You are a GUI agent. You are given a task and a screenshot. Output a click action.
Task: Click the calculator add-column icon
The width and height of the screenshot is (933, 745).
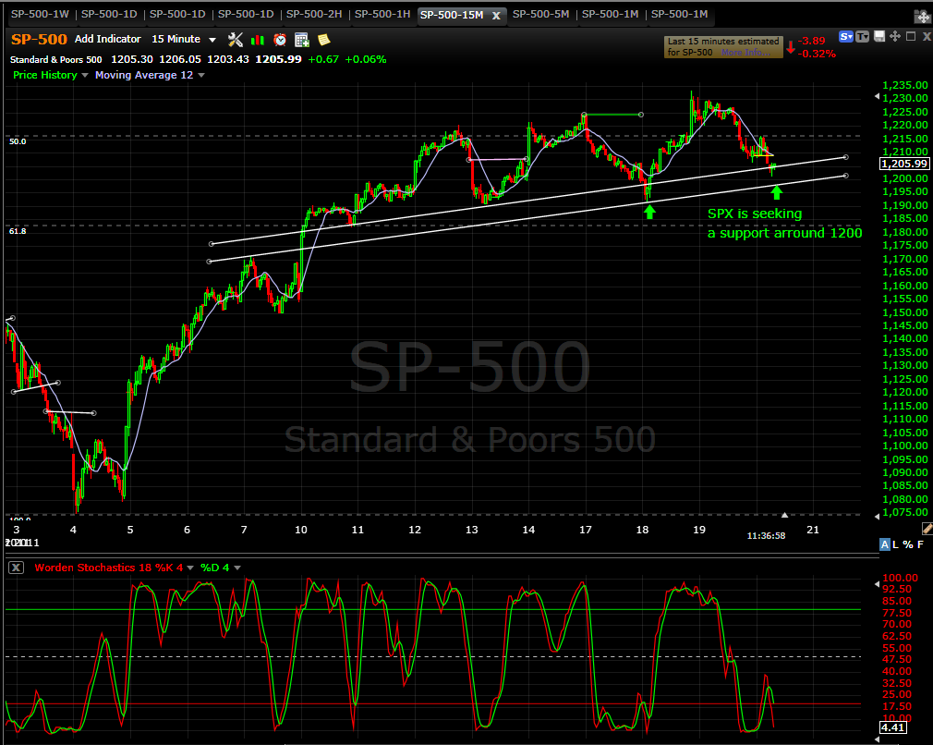pos(301,39)
